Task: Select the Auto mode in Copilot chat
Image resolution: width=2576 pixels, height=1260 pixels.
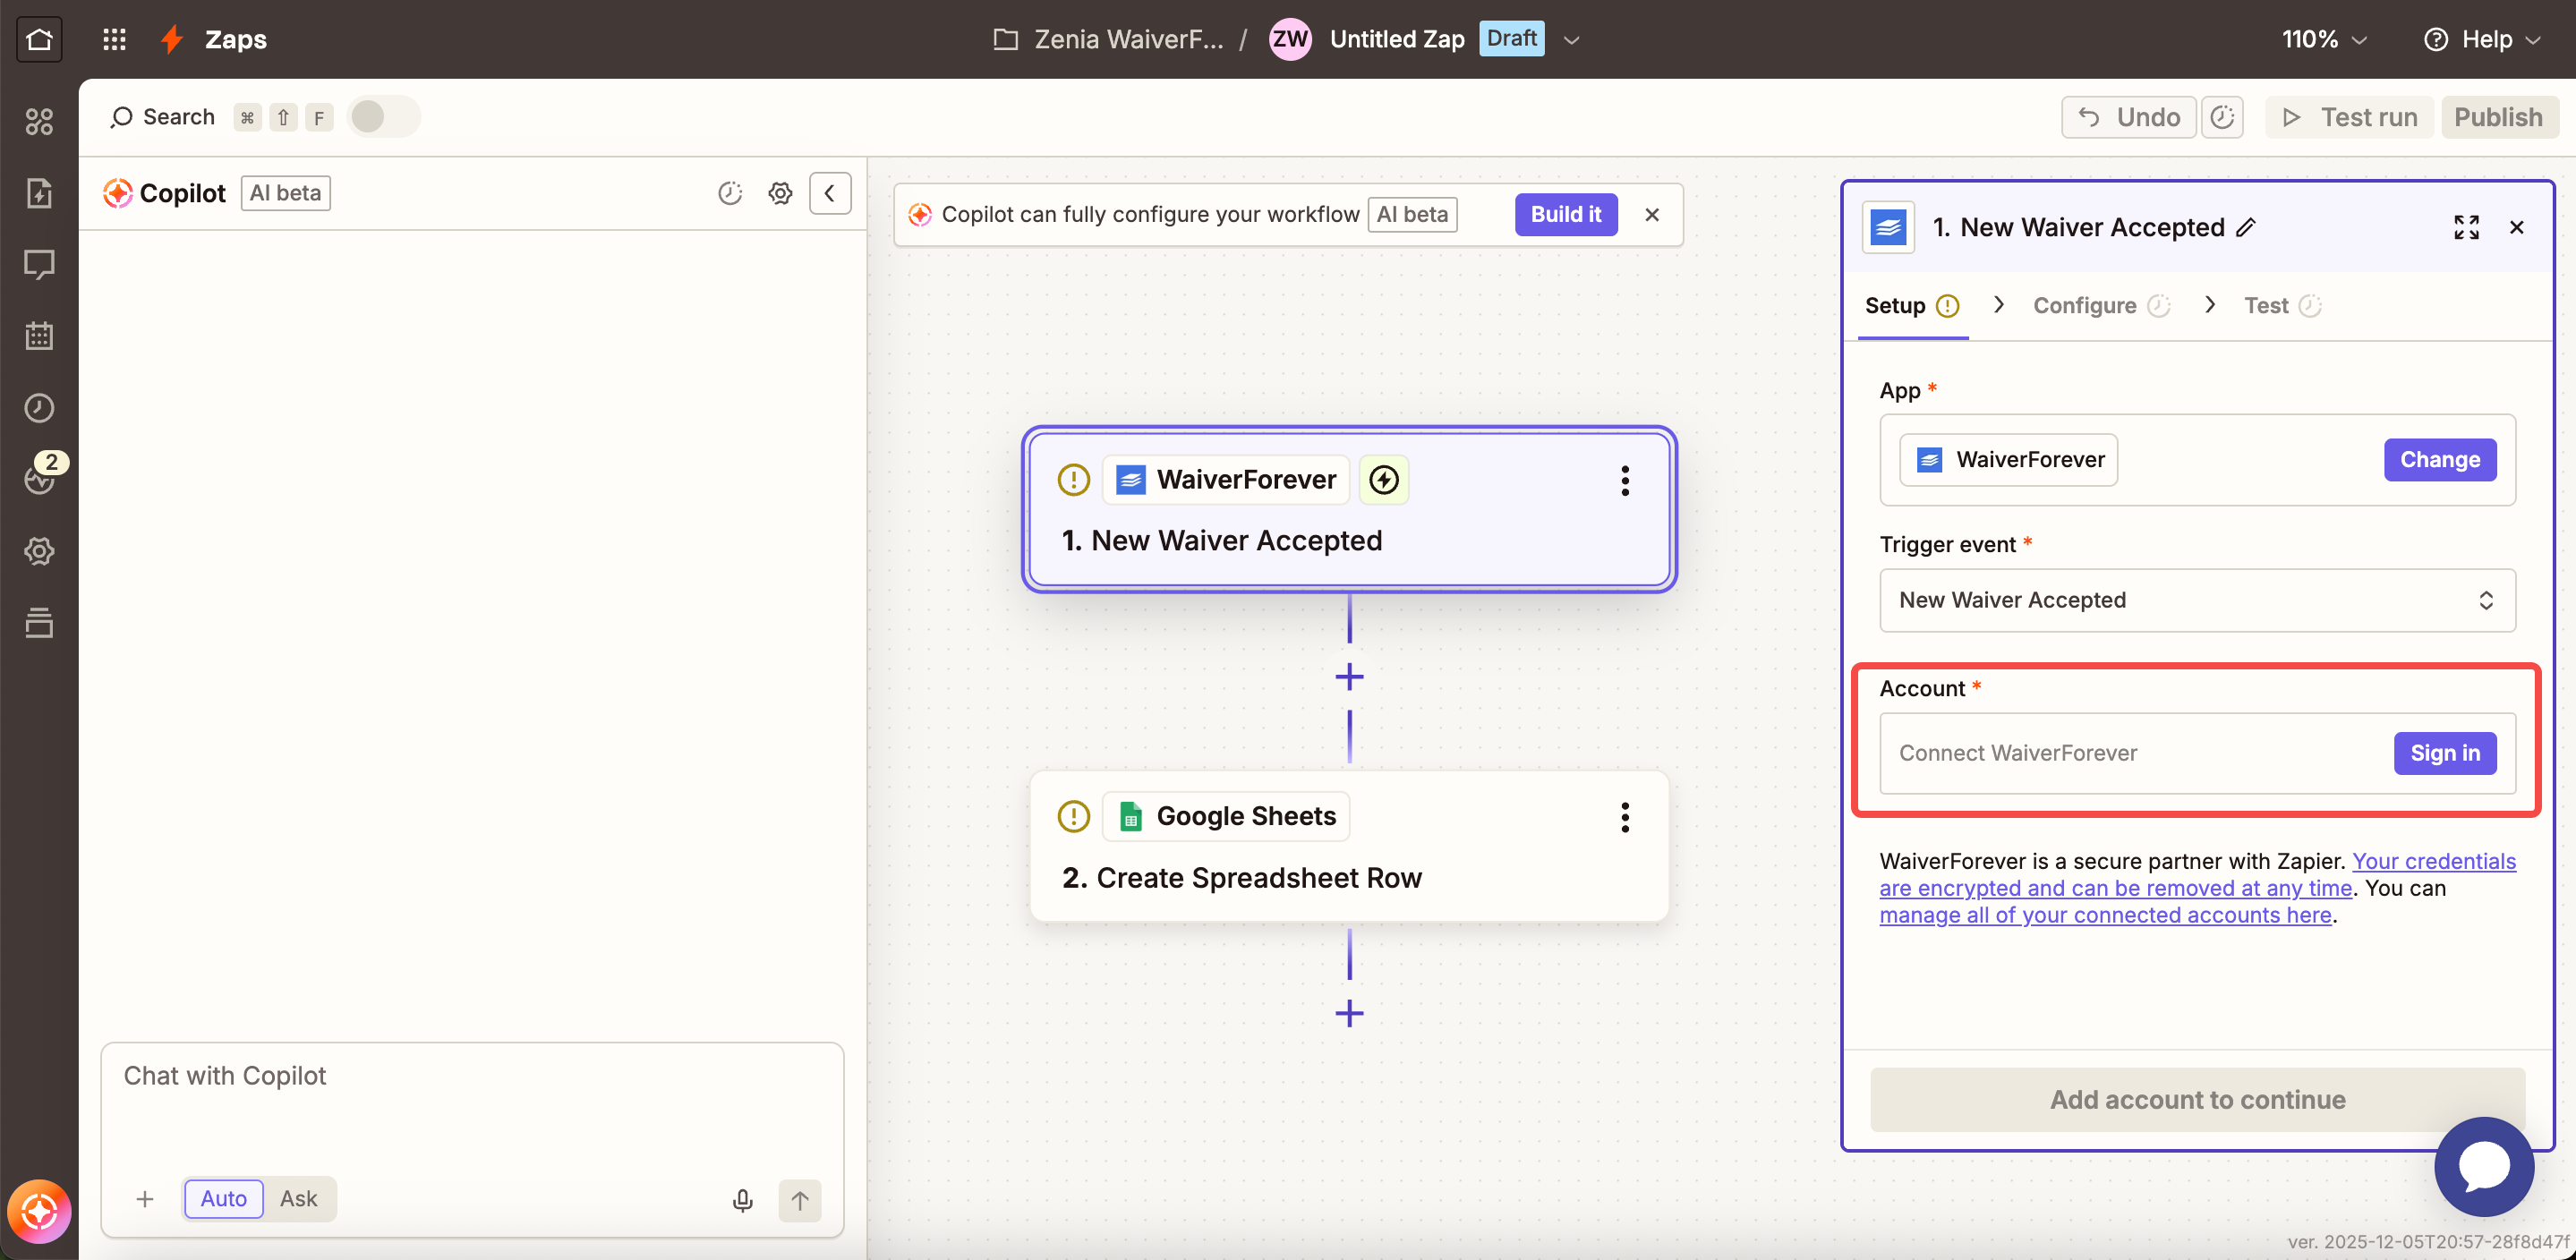Action: [x=223, y=1198]
